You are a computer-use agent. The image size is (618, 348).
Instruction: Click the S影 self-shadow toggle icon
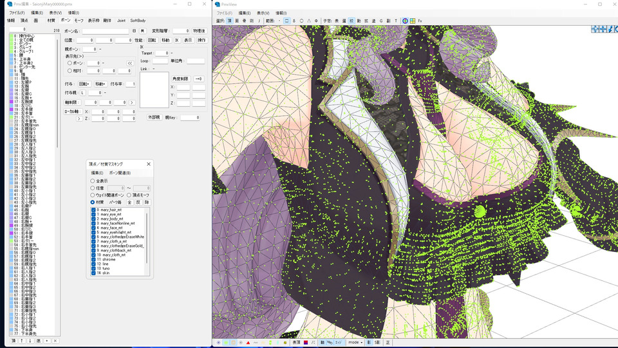point(377,342)
